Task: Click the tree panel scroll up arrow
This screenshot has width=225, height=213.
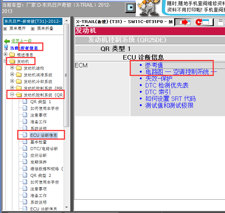Action: pyautogui.click(x=67, y=21)
